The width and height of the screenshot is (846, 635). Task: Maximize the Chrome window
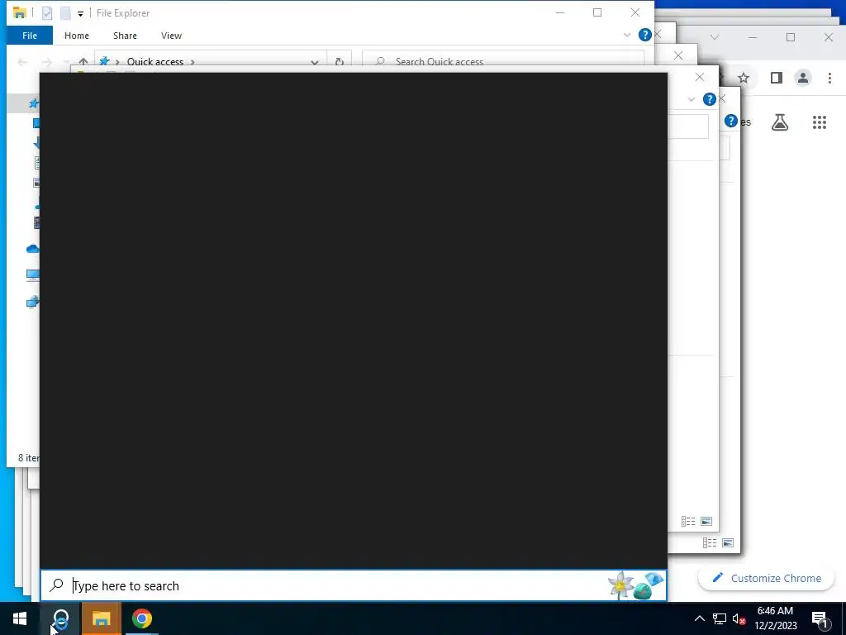791,37
